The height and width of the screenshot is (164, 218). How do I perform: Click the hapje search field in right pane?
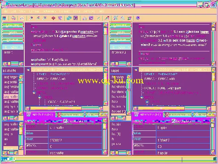(120, 71)
